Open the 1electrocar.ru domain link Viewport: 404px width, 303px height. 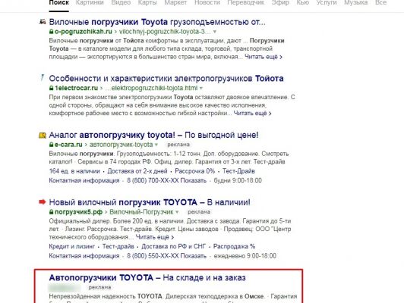pyautogui.click(x=76, y=88)
